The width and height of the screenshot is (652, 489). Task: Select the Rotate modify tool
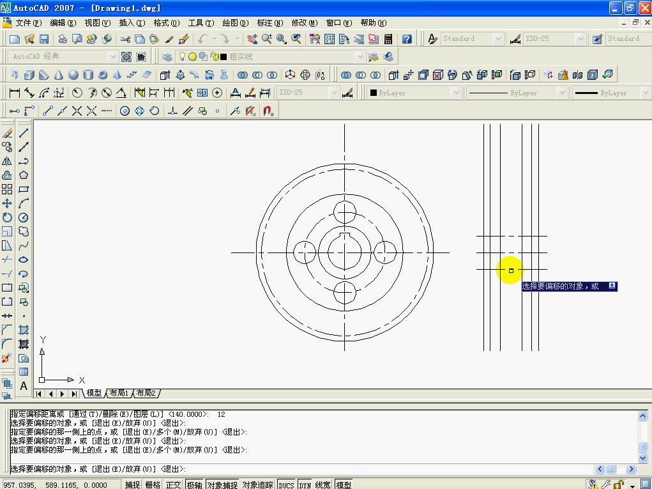pos(7,218)
